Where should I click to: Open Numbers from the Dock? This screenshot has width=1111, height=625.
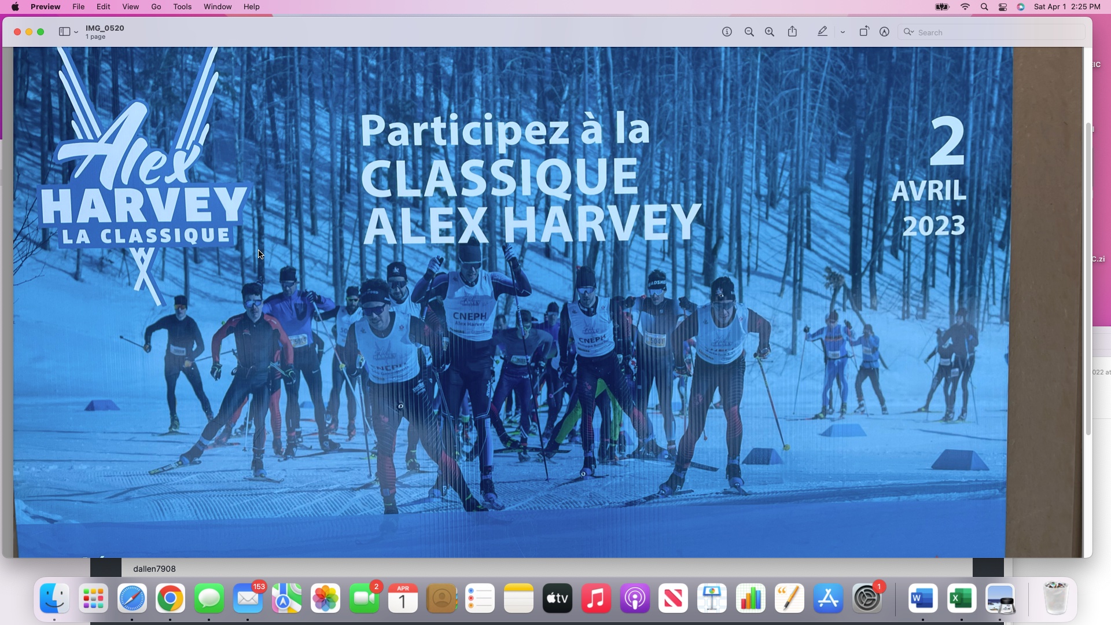click(x=751, y=598)
